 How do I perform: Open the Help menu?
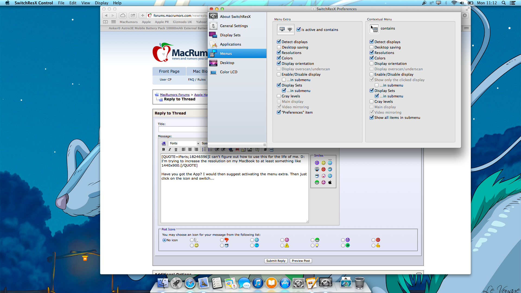(x=117, y=3)
